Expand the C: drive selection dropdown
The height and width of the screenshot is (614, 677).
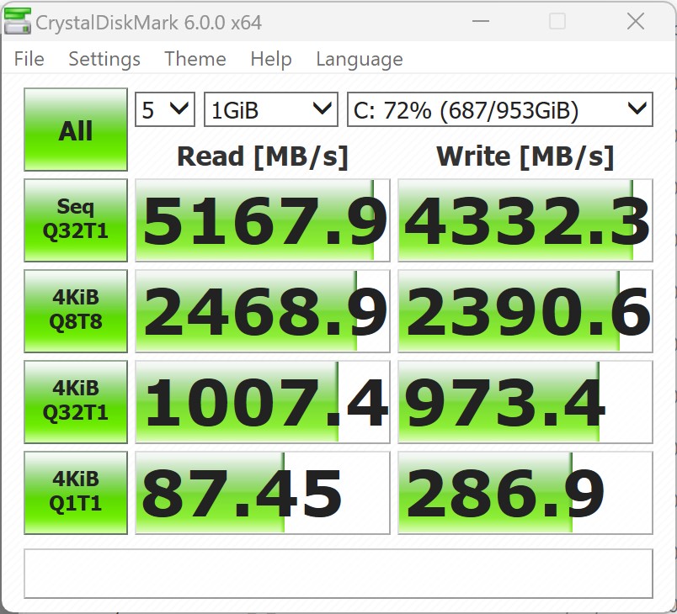(500, 109)
